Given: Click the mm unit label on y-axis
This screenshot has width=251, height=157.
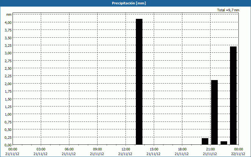Looking at the screenshot, I should 9,15.
